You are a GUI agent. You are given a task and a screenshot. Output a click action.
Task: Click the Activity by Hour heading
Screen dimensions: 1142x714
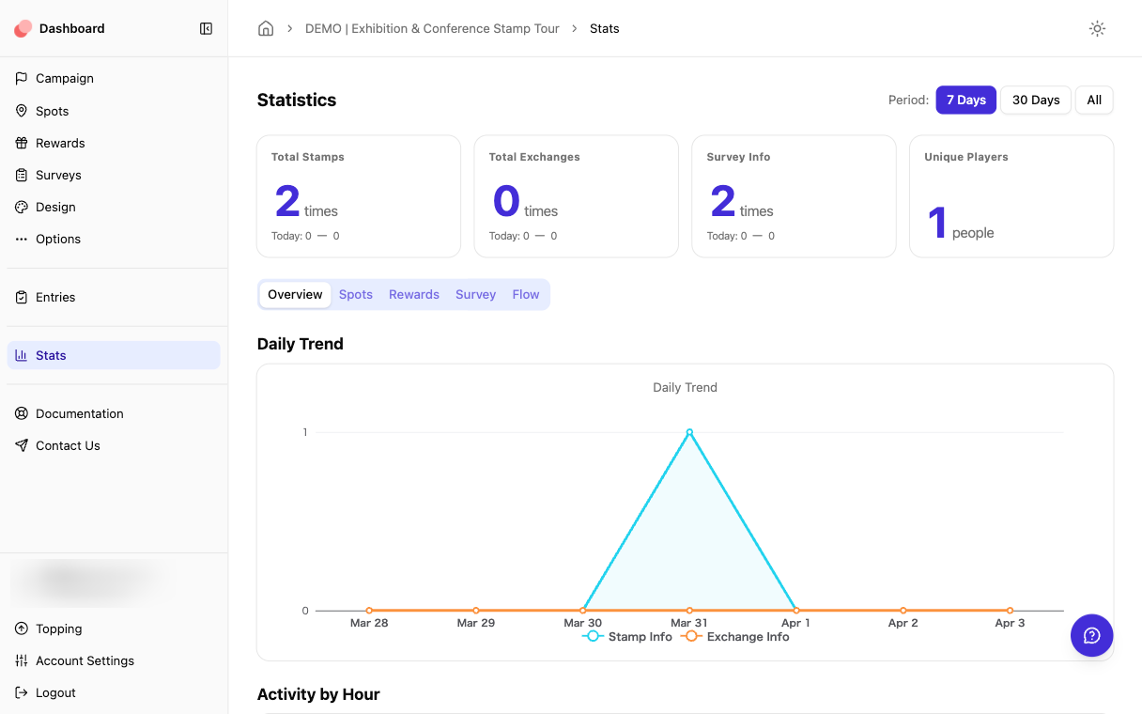(x=318, y=694)
